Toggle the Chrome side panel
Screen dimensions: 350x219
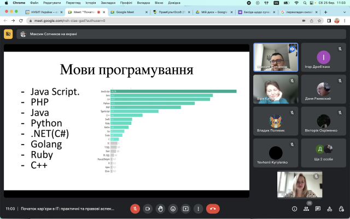point(329,21)
